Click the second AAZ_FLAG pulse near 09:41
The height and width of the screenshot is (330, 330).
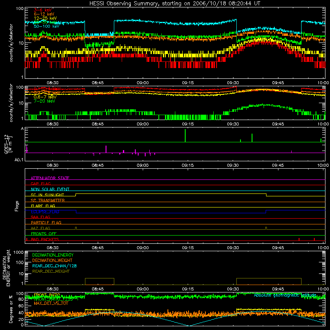pyautogui.click(x=266, y=229)
